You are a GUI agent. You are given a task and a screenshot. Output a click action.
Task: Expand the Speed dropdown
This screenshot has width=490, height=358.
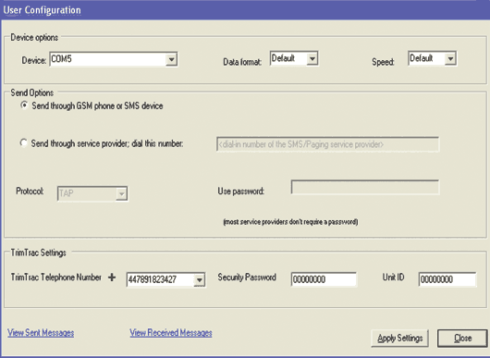point(432,58)
